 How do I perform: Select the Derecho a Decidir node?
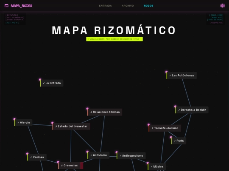click(x=193, y=110)
